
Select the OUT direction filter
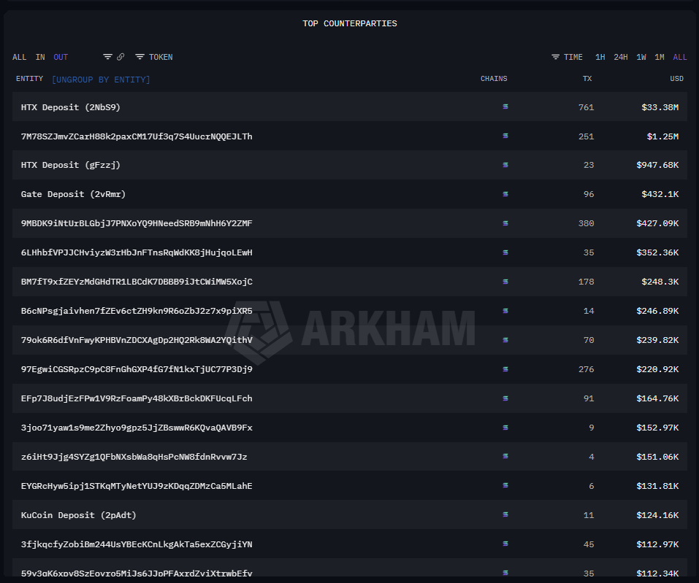click(61, 57)
